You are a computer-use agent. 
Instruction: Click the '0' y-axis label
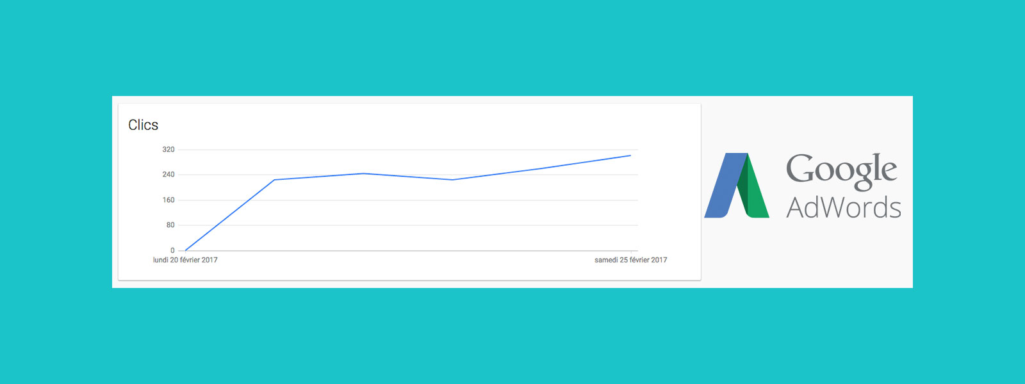[172, 250]
